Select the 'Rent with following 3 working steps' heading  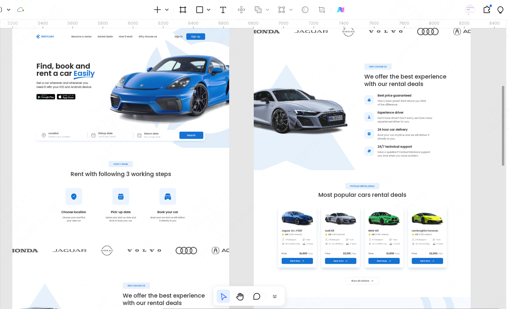121,174
